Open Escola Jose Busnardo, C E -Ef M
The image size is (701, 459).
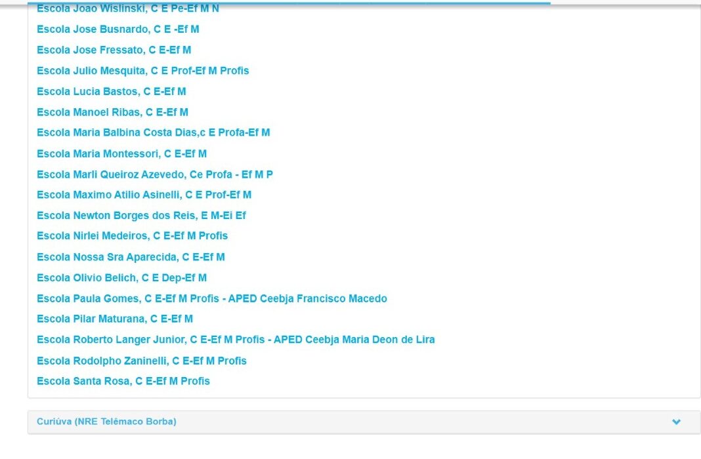coord(118,30)
